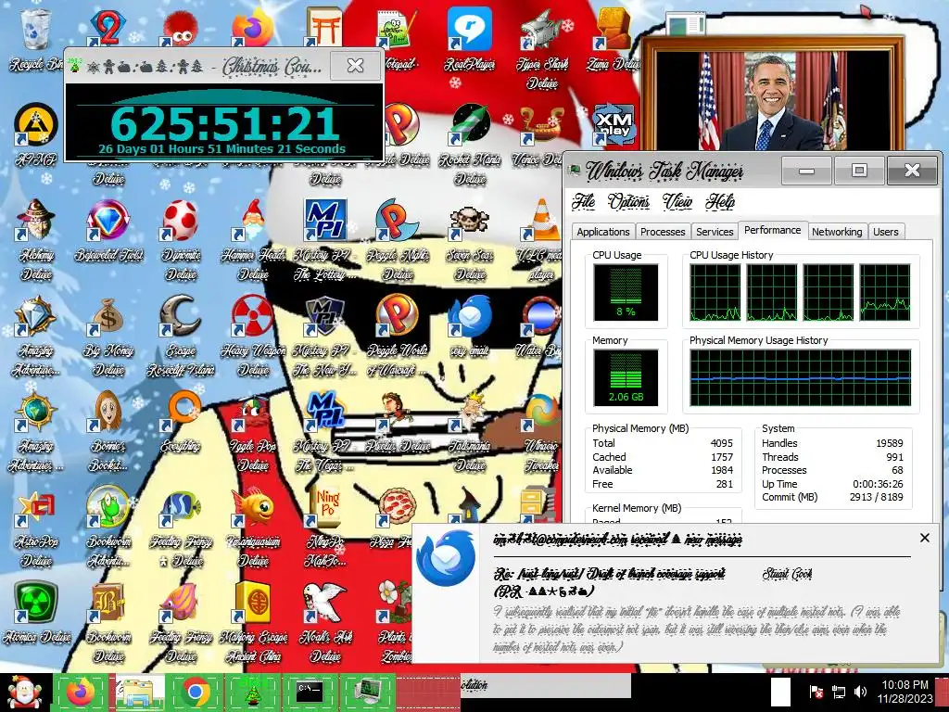Switch to the Applications tab
Screen dimensions: 949x712
click(x=602, y=232)
